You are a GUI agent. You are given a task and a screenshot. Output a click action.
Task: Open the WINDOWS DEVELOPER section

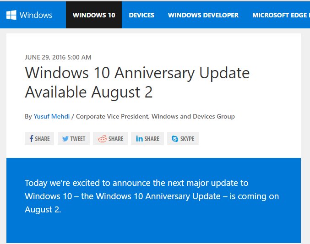(x=203, y=15)
